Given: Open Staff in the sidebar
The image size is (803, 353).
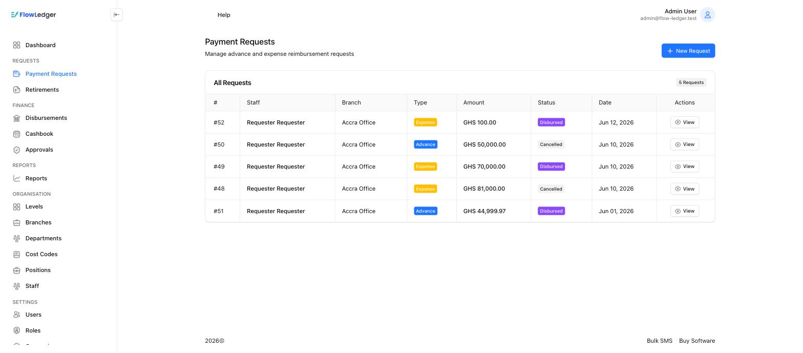Looking at the screenshot, I should (x=32, y=286).
